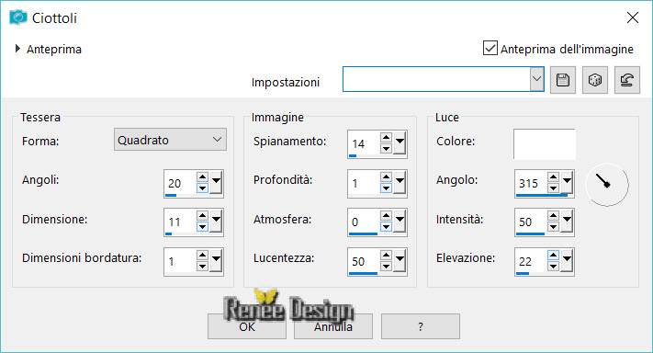Open the Forma Quadrato dropdown
This screenshot has width=653, height=353.
tap(170, 140)
